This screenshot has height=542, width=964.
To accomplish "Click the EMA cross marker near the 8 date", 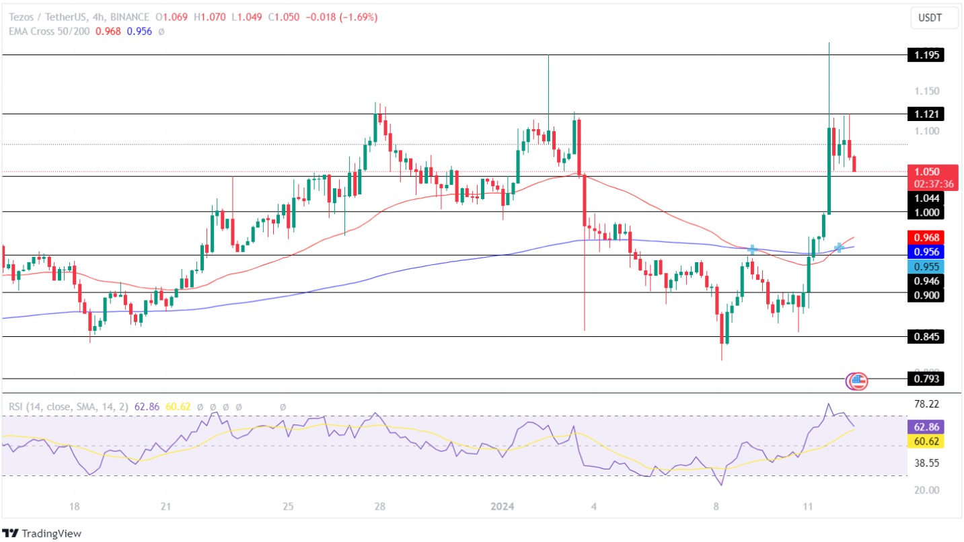I will (x=752, y=249).
